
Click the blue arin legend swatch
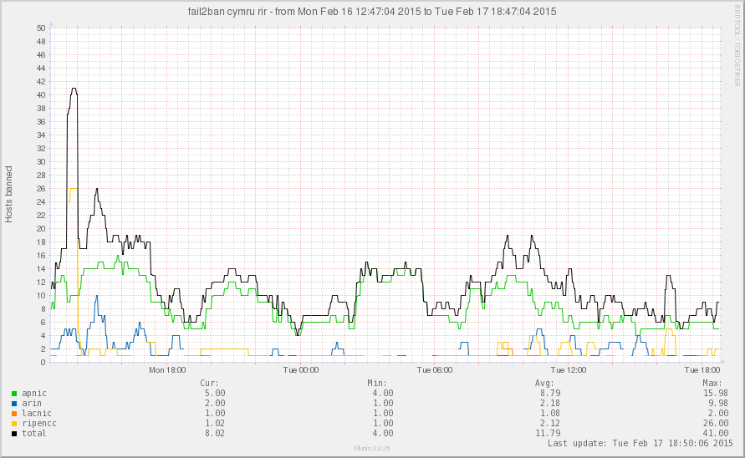(x=15, y=403)
